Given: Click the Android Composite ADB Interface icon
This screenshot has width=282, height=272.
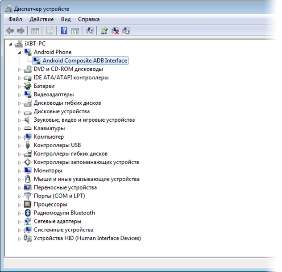Looking at the screenshot, I should point(37,61).
